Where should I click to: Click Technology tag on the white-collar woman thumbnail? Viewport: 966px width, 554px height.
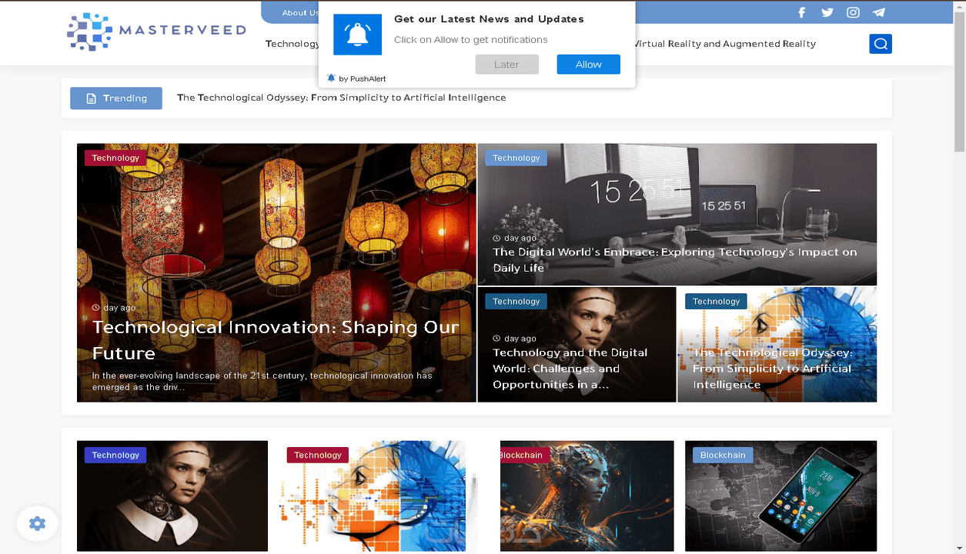point(115,456)
